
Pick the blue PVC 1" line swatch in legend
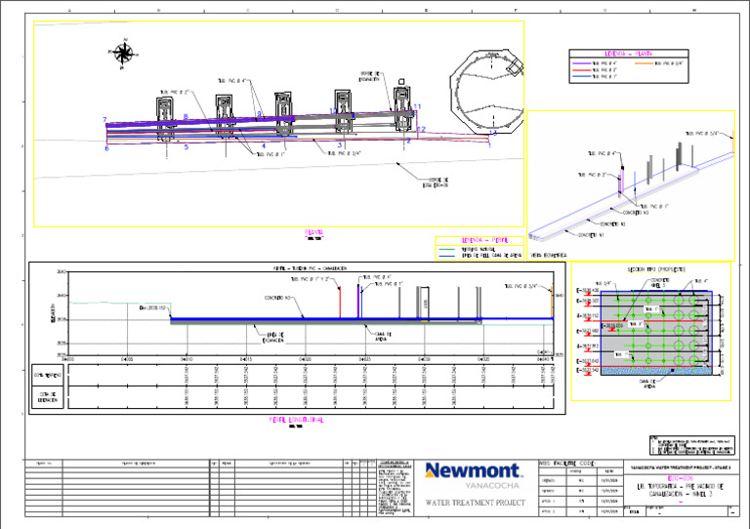click(x=581, y=76)
